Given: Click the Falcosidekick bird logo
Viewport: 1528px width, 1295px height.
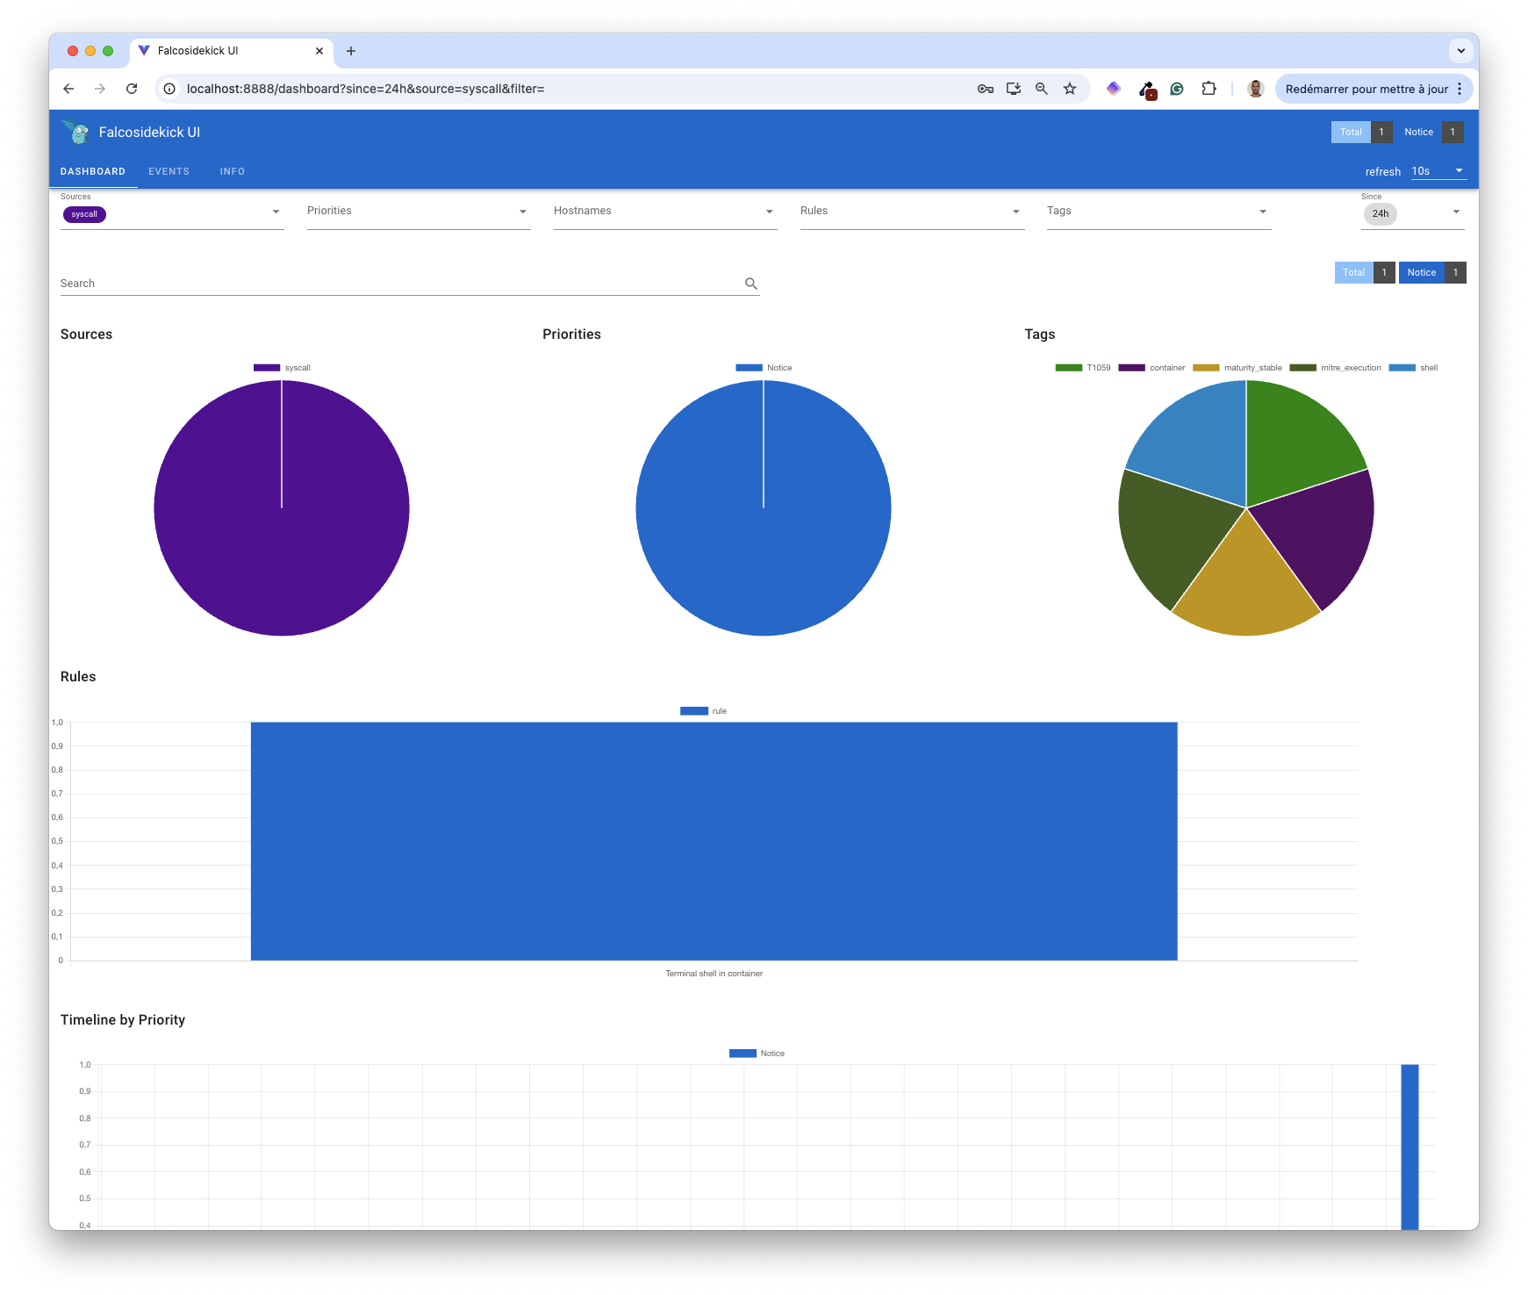Looking at the screenshot, I should [x=76, y=132].
